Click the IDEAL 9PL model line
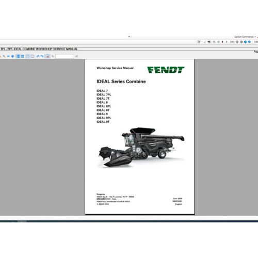This screenshot has height=258, width=258. 104,118
